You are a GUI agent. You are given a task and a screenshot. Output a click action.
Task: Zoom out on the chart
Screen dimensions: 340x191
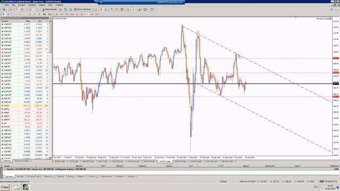117,10
